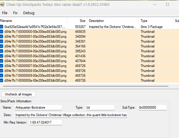Open the Debug menu
This screenshot has width=179, height=138.
pos(29,13)
